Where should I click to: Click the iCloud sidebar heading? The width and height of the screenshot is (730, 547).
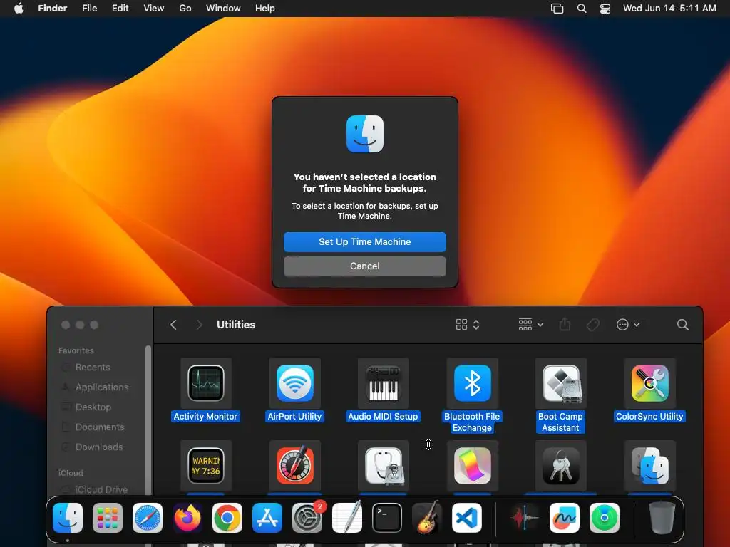coord(71,473)
